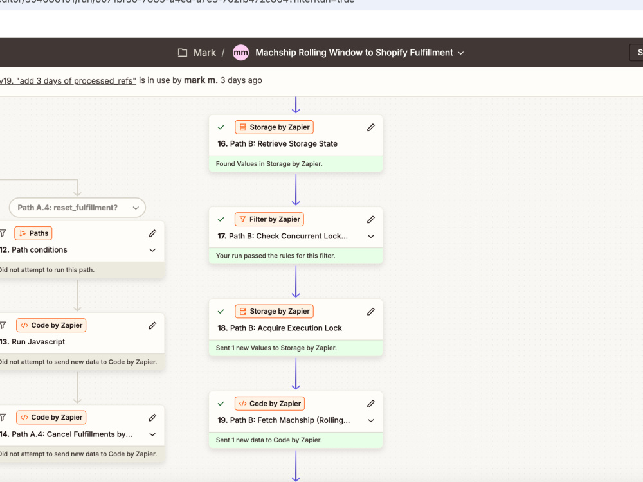Viewport: 643px width, 482px height.
Task: Click pencil icon on step 17 Filter
Action: (x=371, y=220)
